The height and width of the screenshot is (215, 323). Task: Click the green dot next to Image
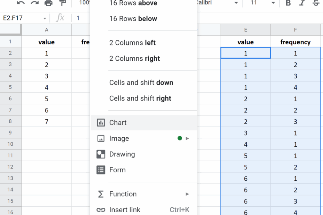click(x=180, y=138)
